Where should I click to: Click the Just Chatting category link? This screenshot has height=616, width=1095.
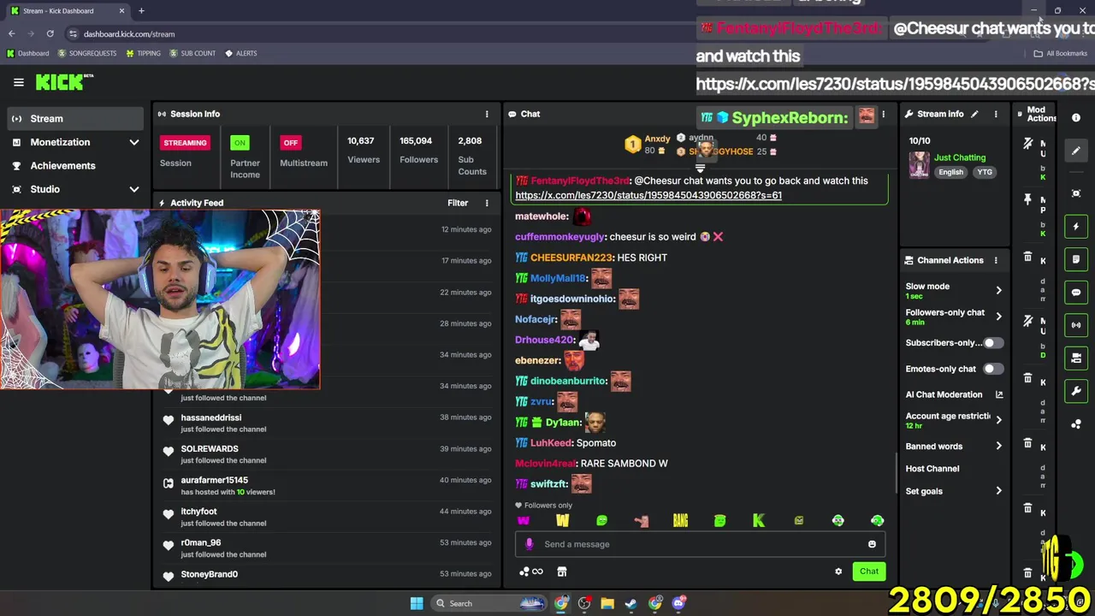click(960, 157)
